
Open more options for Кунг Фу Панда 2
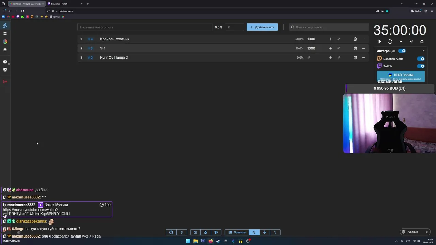pyautogui.click(x=363, y=58)
